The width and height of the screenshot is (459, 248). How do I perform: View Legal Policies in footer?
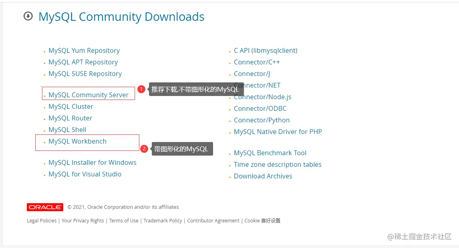42,220
